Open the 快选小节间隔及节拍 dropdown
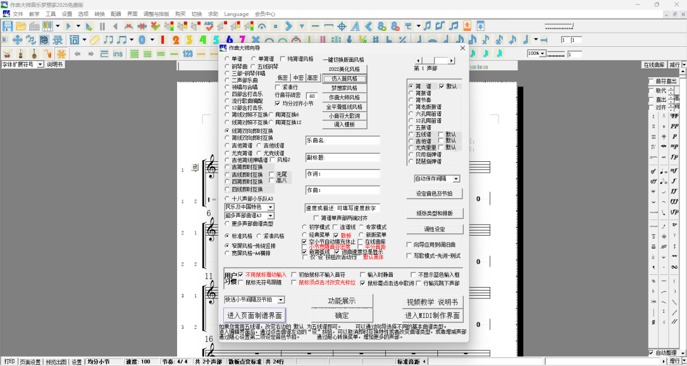This screenshot has height=366, width=687. 281,300
